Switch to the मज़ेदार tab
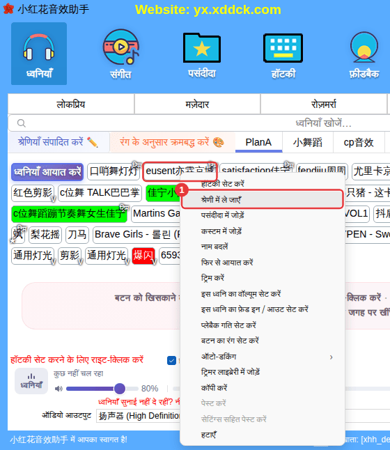Screen dimensions: 390x450 pos(197,104)
